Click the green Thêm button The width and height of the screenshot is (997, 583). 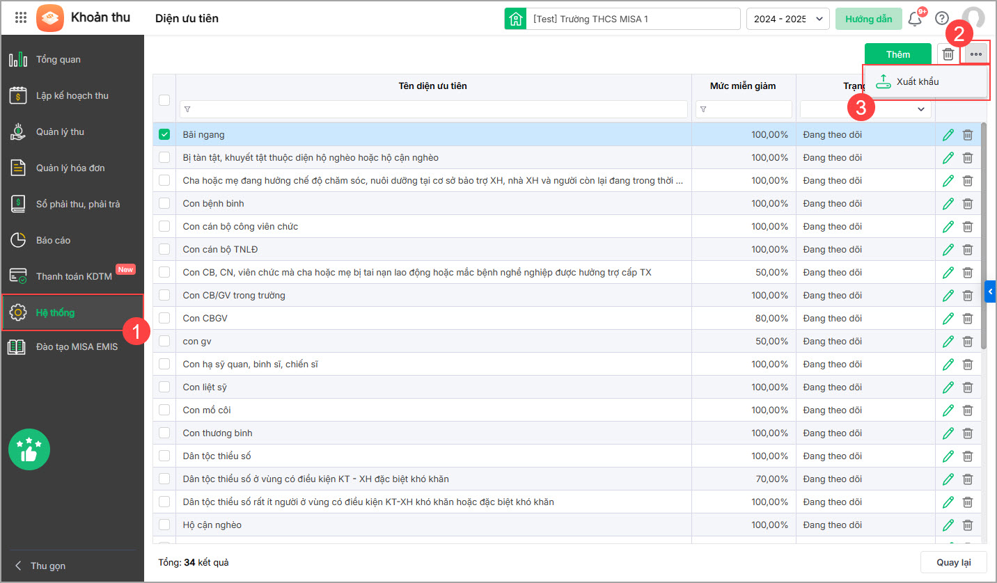[x=897, y=54]
